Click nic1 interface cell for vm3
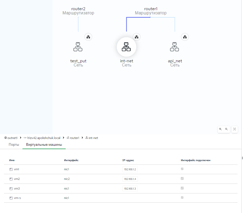The height and width of the screenshot is (213, 243). coord(66,188)
